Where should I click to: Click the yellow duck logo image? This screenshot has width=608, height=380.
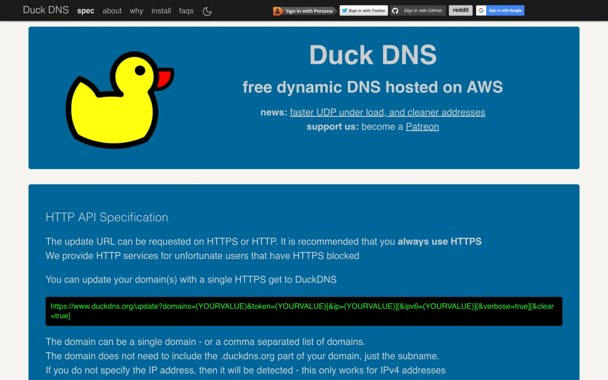click(x=120, y=100)
